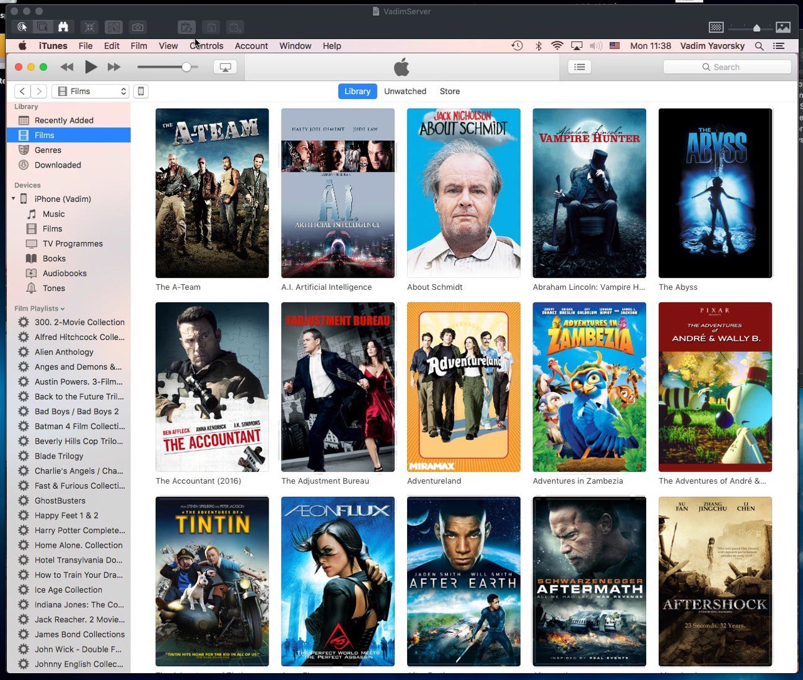803x680 pixels.
Task: Select the Adventures in Zambezia poster
Action: click(x=589, y=387)
